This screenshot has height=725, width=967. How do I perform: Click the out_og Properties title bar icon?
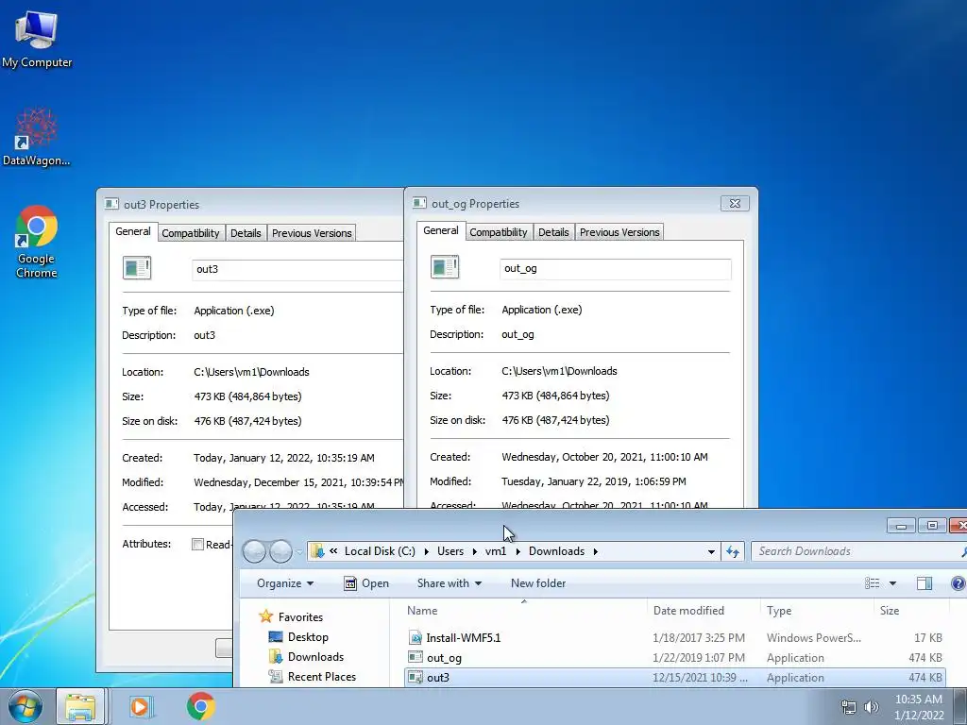click(419, 203)
